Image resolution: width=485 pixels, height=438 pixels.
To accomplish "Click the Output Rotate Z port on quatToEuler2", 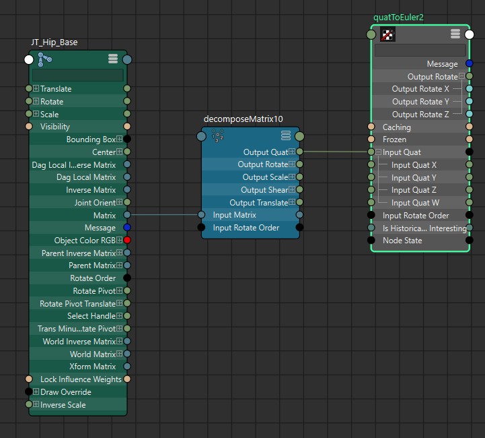I will 470,114.
